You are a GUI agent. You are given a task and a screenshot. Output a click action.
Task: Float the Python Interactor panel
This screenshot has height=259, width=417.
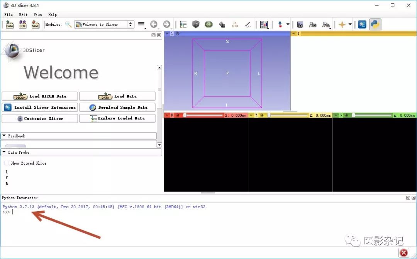(408, 198)
